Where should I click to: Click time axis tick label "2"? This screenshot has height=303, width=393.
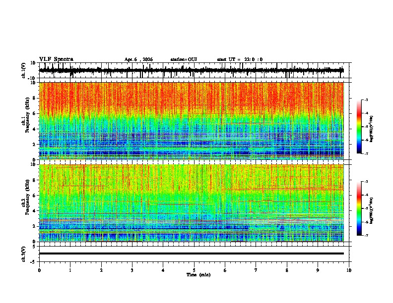tap(101, 270)
